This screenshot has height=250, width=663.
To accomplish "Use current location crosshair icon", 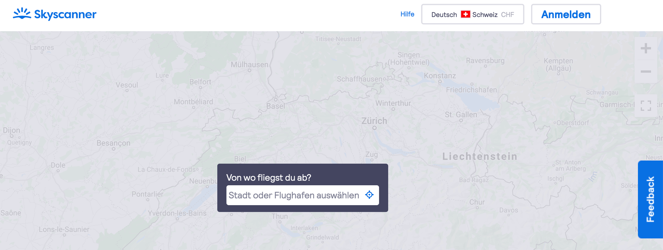I will tap(369, 195).
